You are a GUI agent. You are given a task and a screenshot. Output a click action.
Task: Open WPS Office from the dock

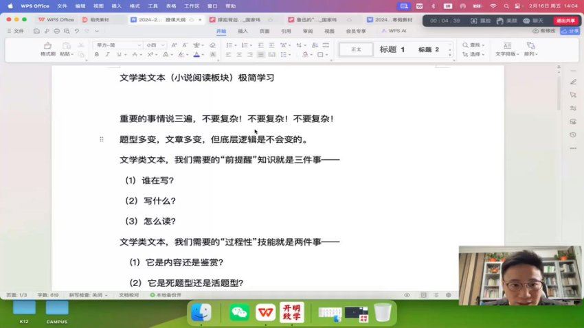click(266, 312)
